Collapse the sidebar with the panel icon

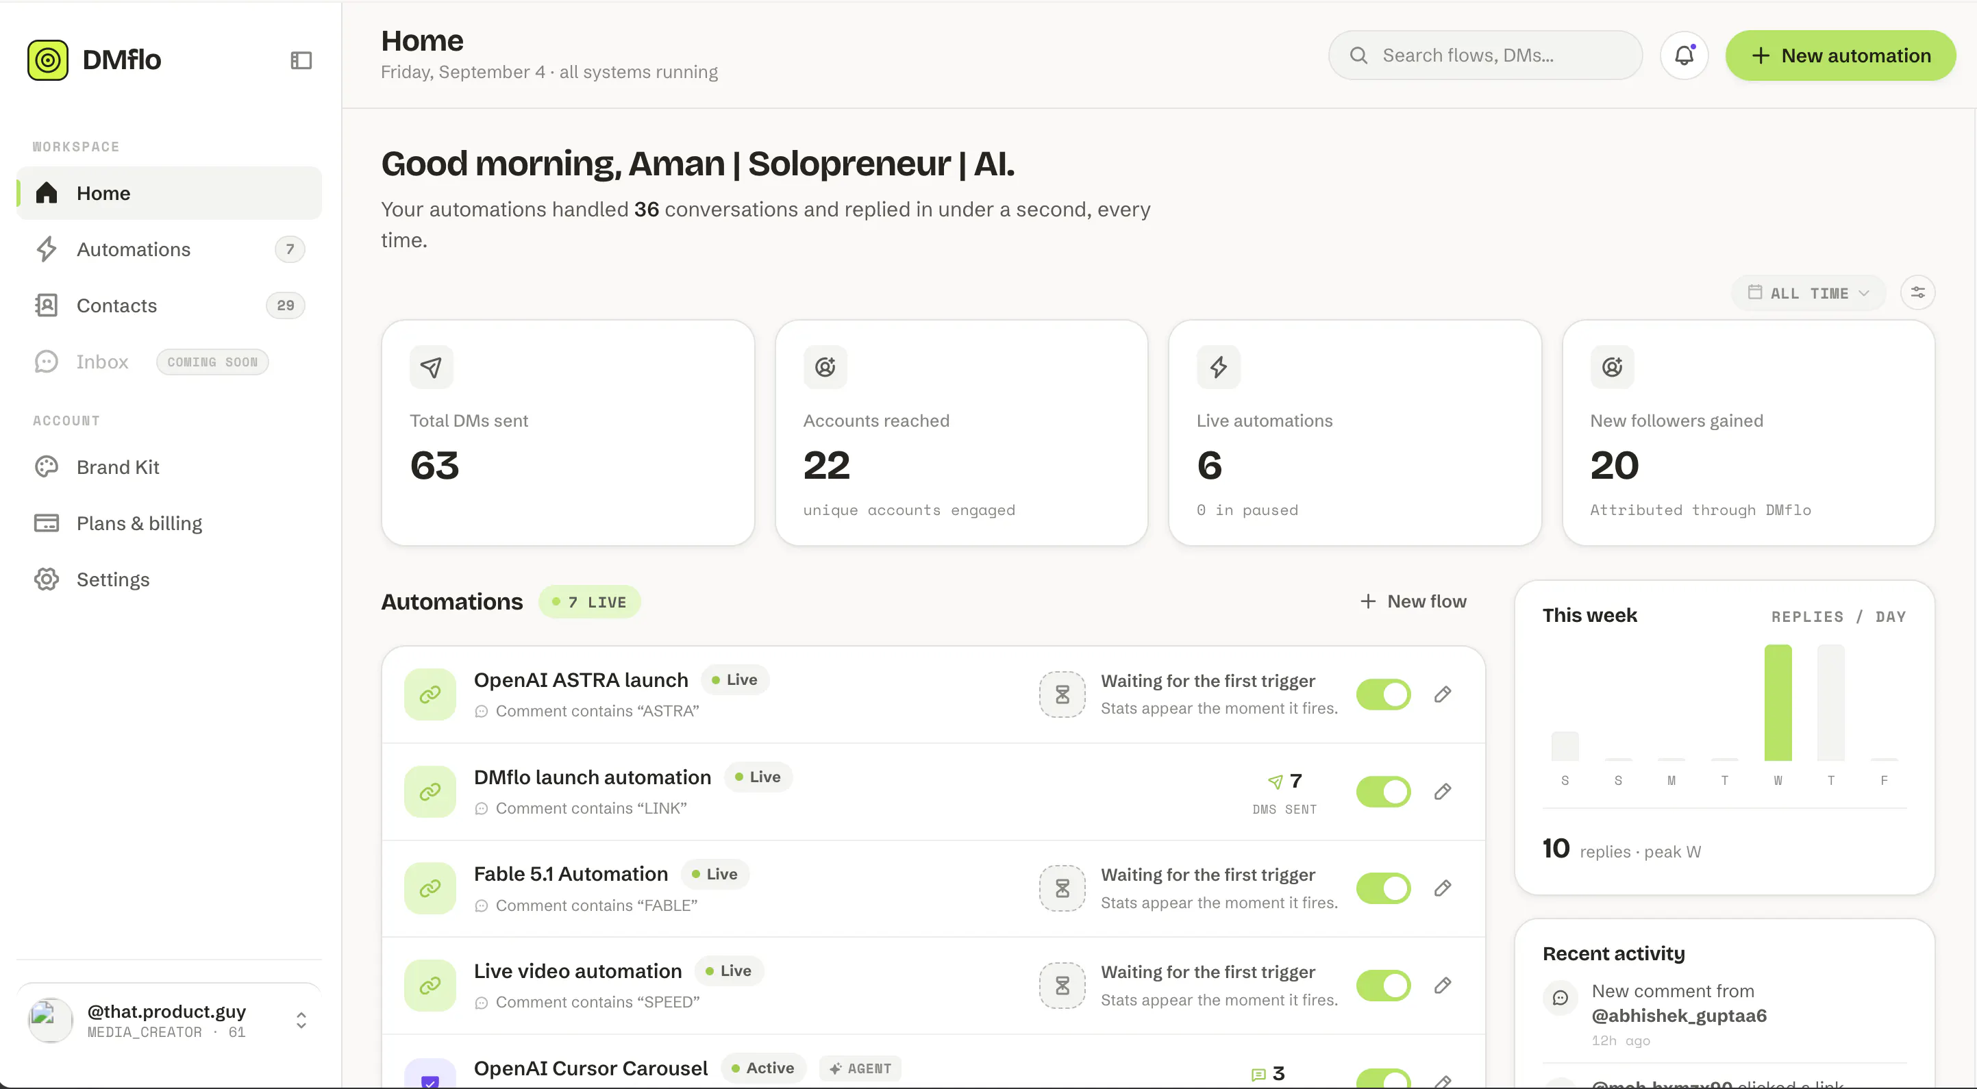pyautogui.click(x=301, y=60)
